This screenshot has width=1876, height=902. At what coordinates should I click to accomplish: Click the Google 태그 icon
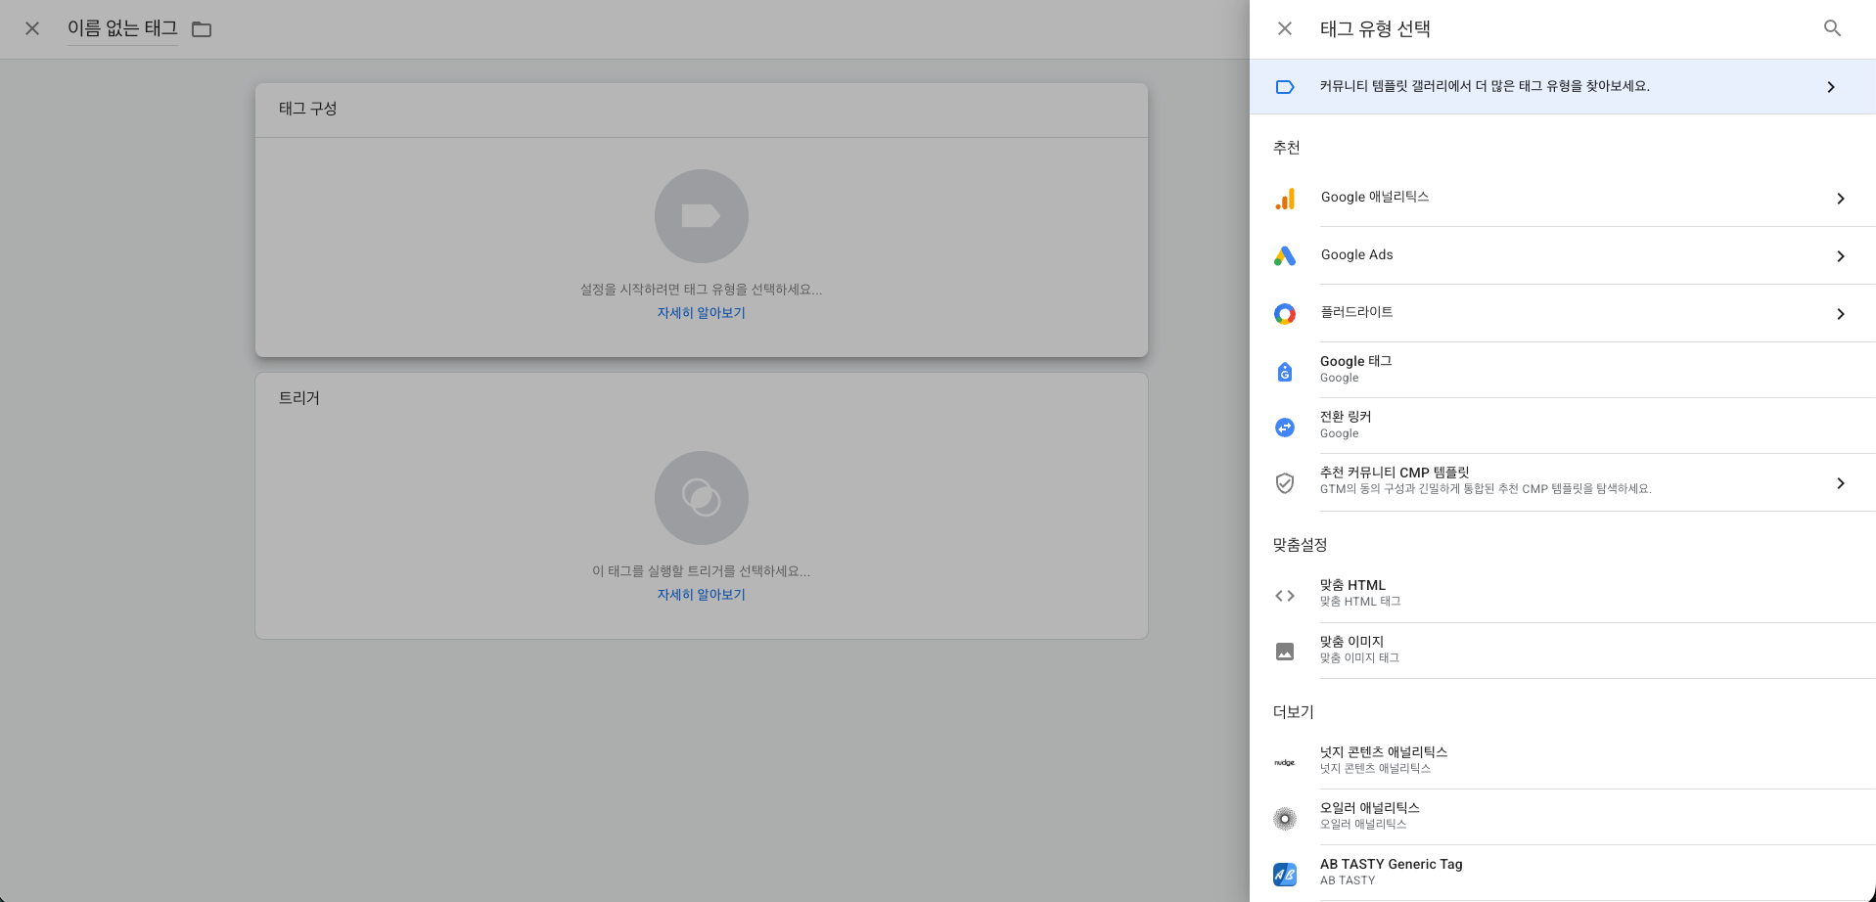[1285, 370]
